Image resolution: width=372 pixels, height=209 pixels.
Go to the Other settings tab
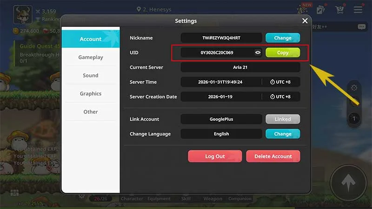pyautogui.click(x=91, y=111)
